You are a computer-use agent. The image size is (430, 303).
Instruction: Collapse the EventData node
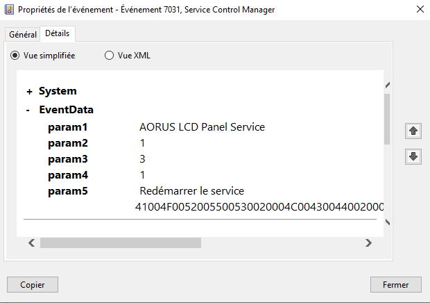pyautogui.click(x=28, y=110)
